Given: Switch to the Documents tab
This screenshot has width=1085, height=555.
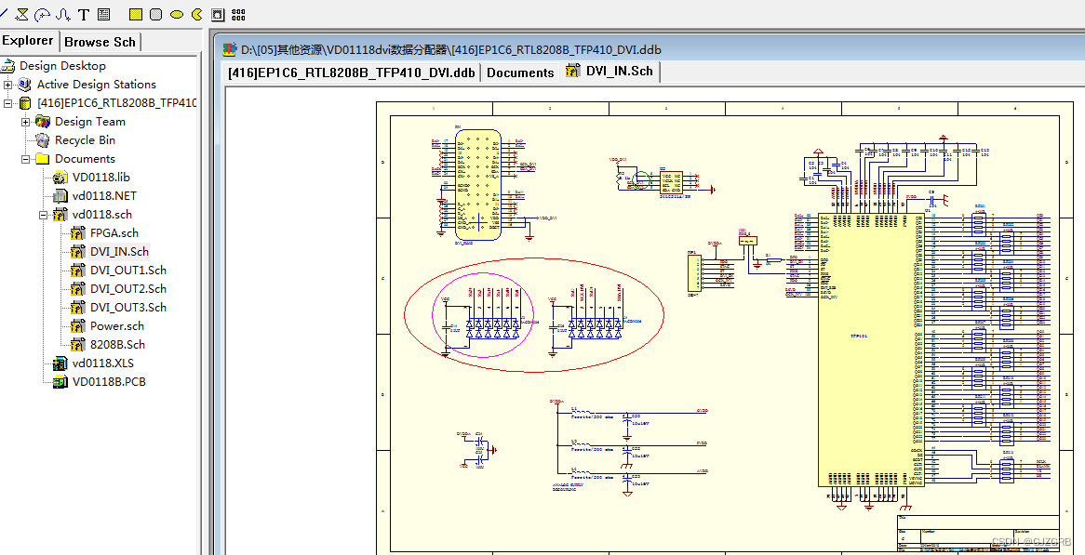Looking at the screenshot, I should coord(519,73).
